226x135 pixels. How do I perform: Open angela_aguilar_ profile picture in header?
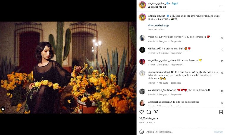pos(142,5)
